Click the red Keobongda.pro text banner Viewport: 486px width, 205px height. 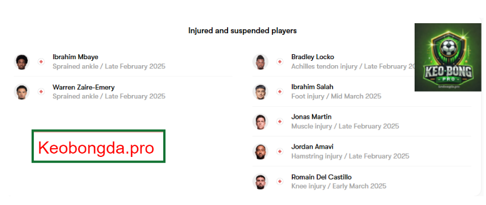coord(99,146)
